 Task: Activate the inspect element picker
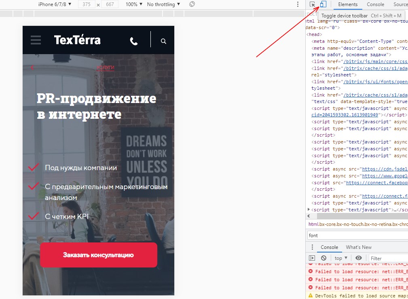tap(313, 4)
